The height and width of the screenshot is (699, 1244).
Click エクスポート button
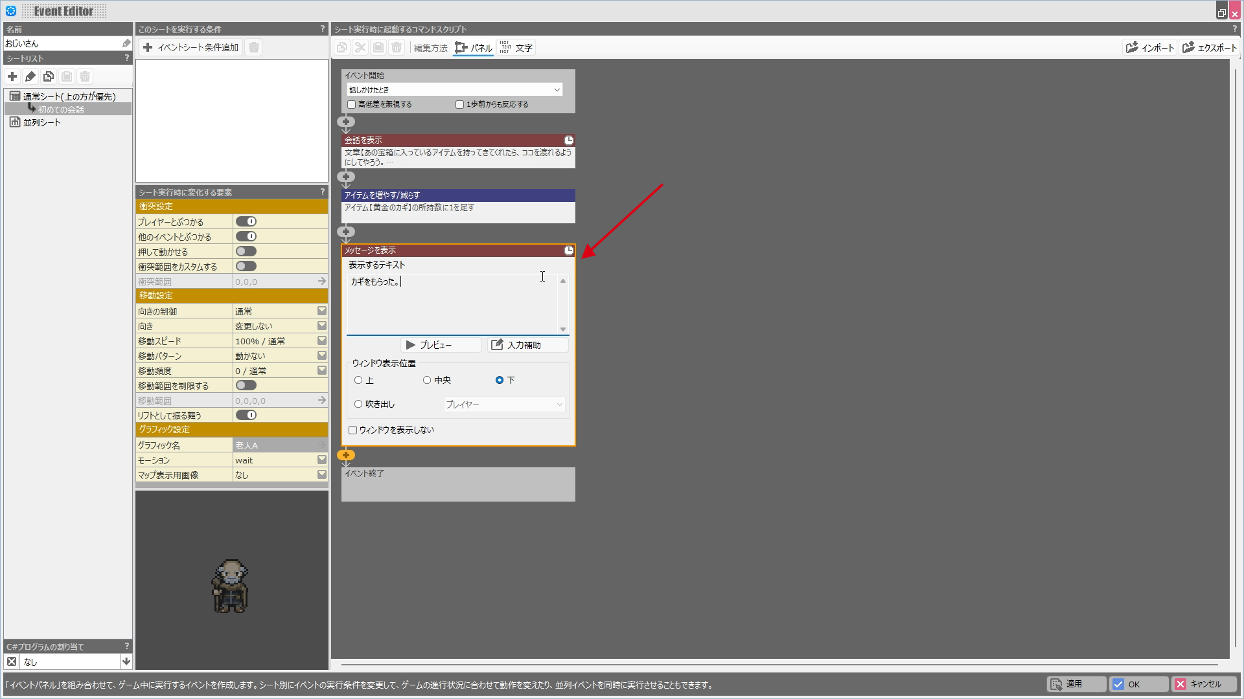[1209, 47]
